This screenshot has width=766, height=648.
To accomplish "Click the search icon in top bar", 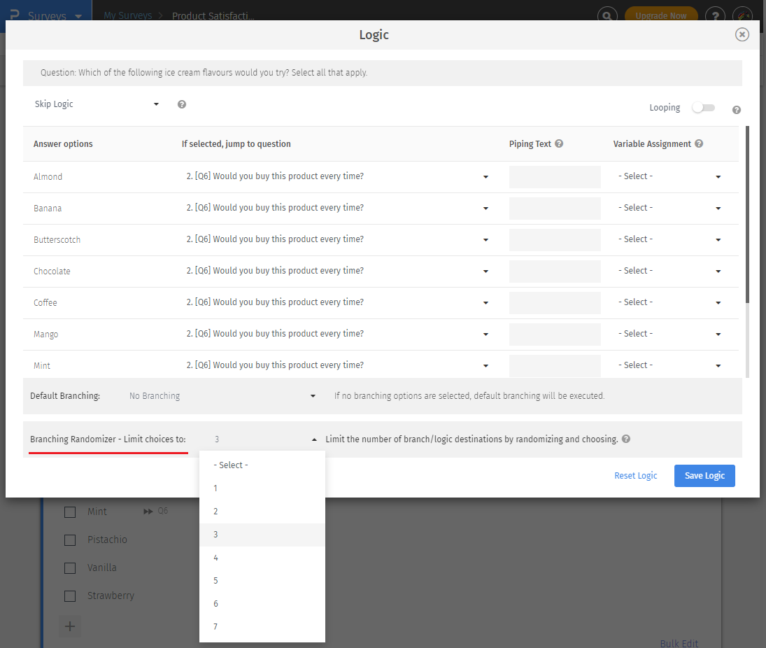I will click(x=607, y=15).
